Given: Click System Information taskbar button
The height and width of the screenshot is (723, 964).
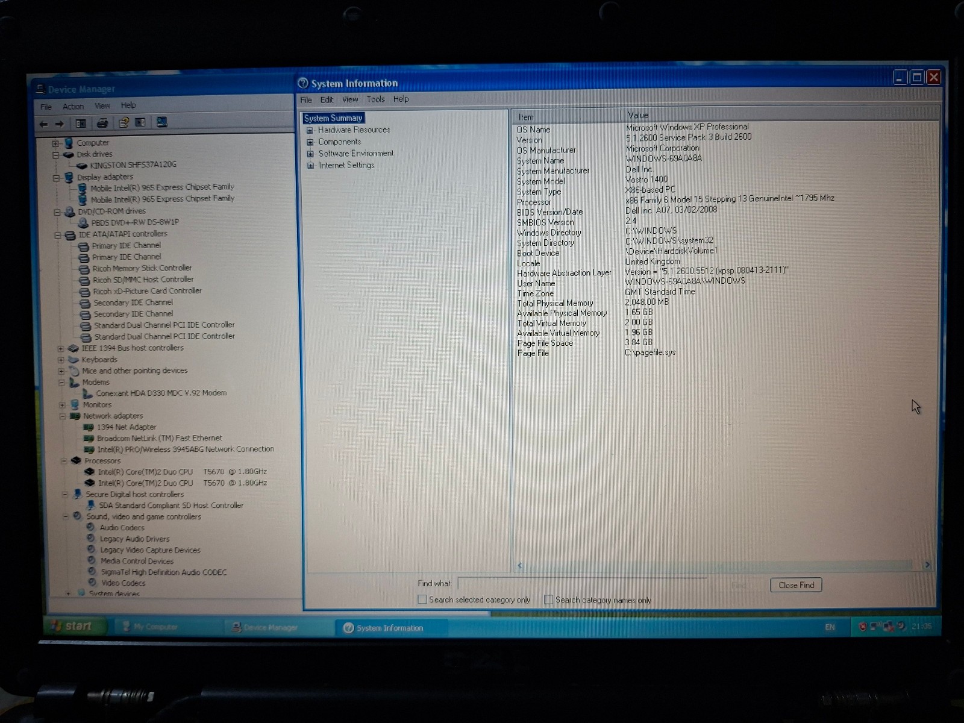Looking at the screenshot, I should [390, 628].
